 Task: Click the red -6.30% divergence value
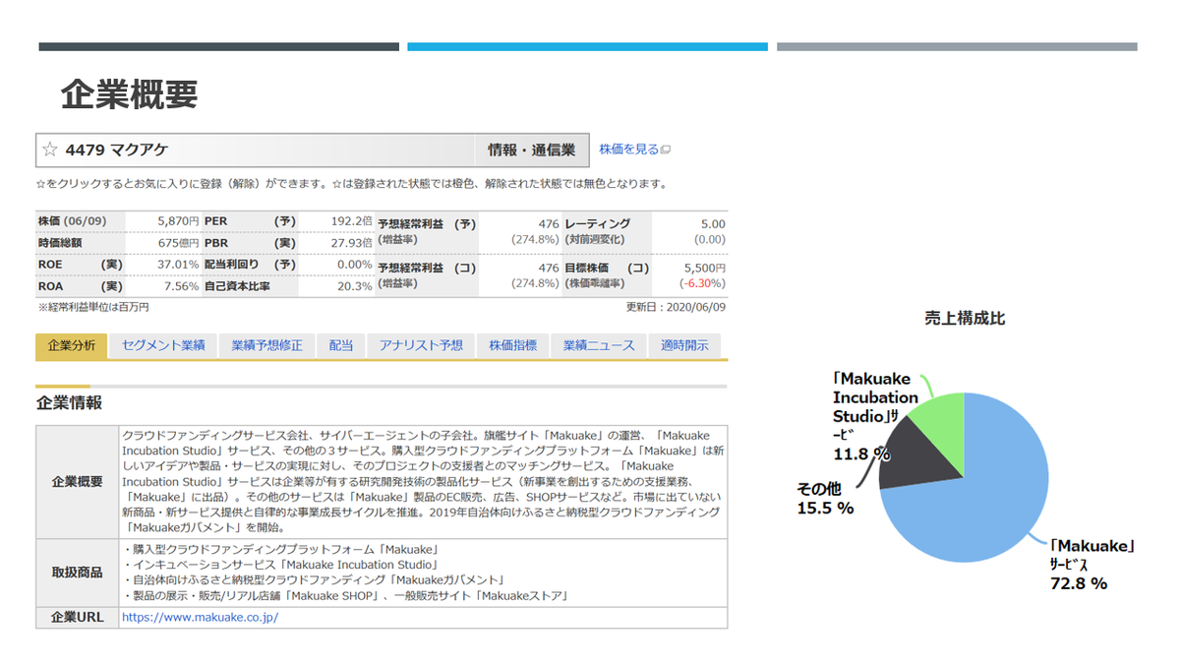[704, 283]
